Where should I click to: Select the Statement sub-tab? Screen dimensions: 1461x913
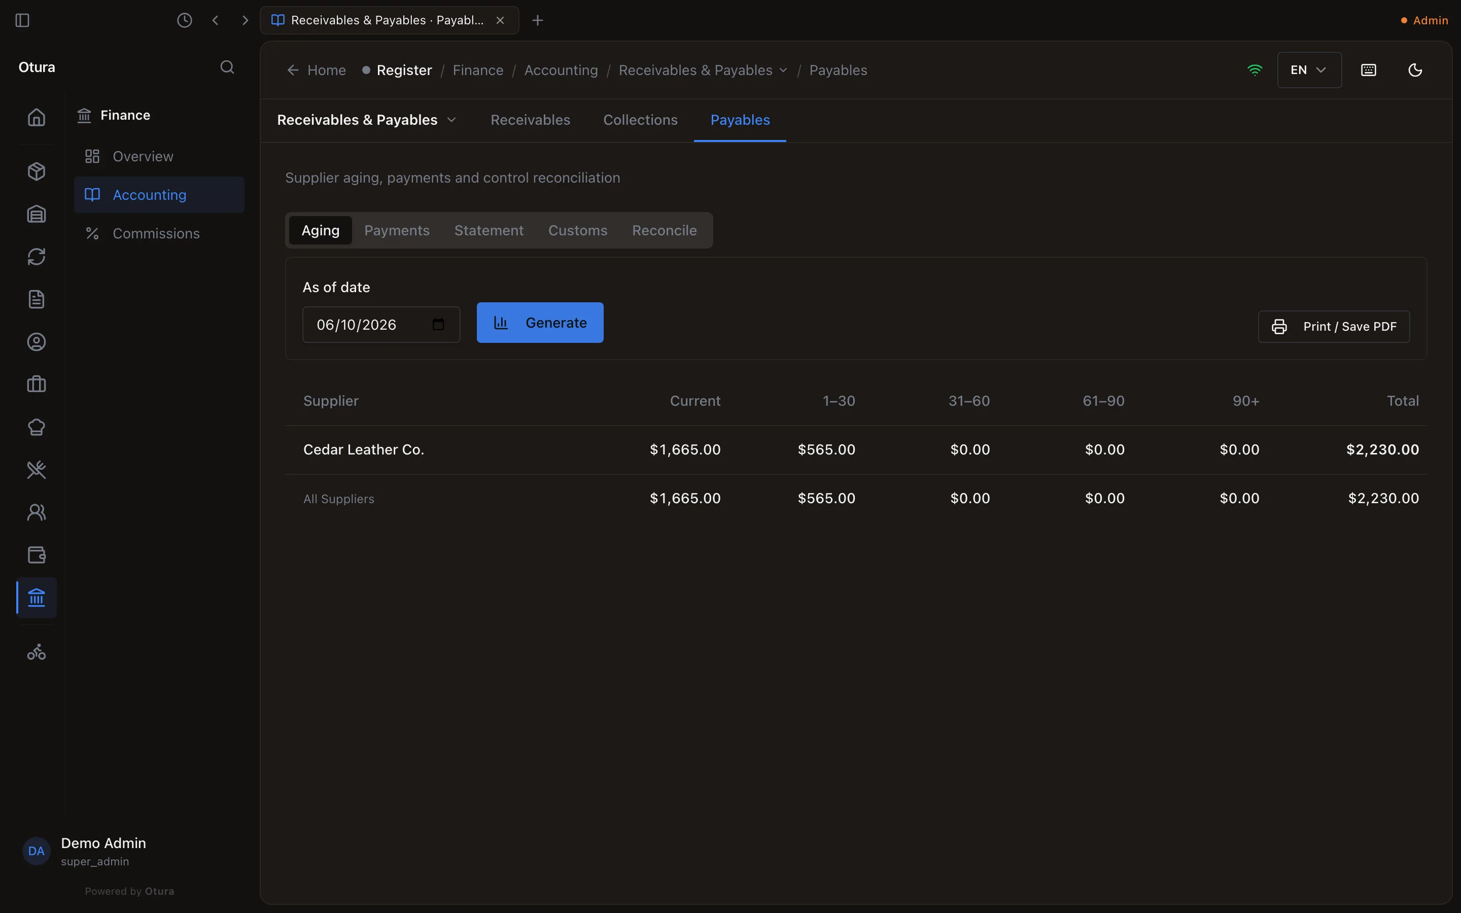point(489,231)
